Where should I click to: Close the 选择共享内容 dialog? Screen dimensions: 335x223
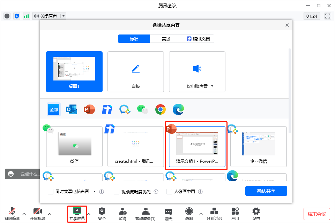[x=287, y=25]
